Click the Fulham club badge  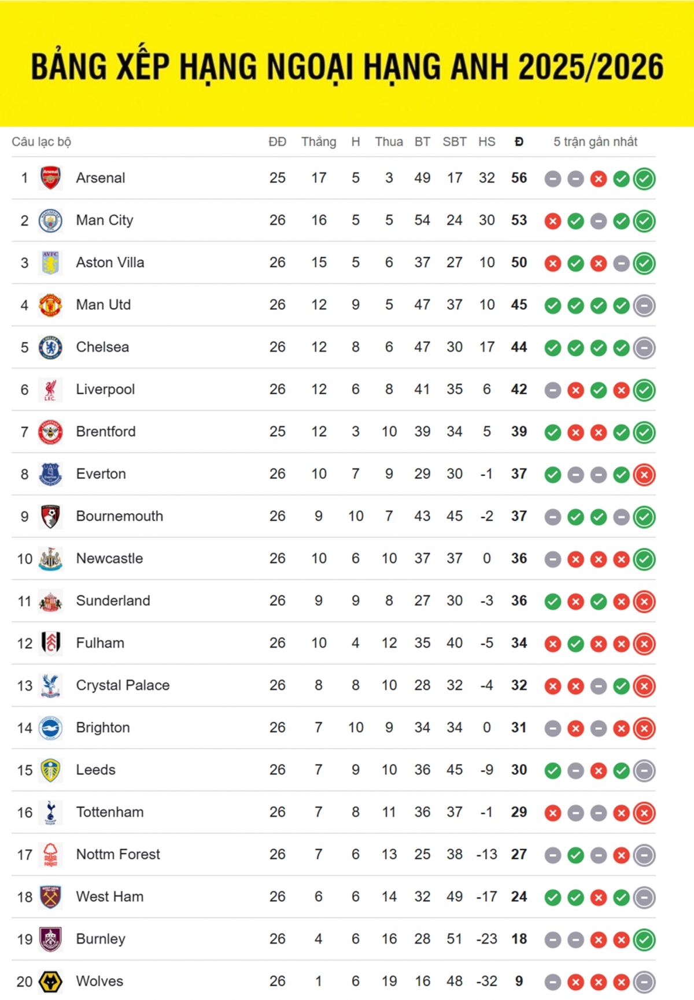(50, 643)
